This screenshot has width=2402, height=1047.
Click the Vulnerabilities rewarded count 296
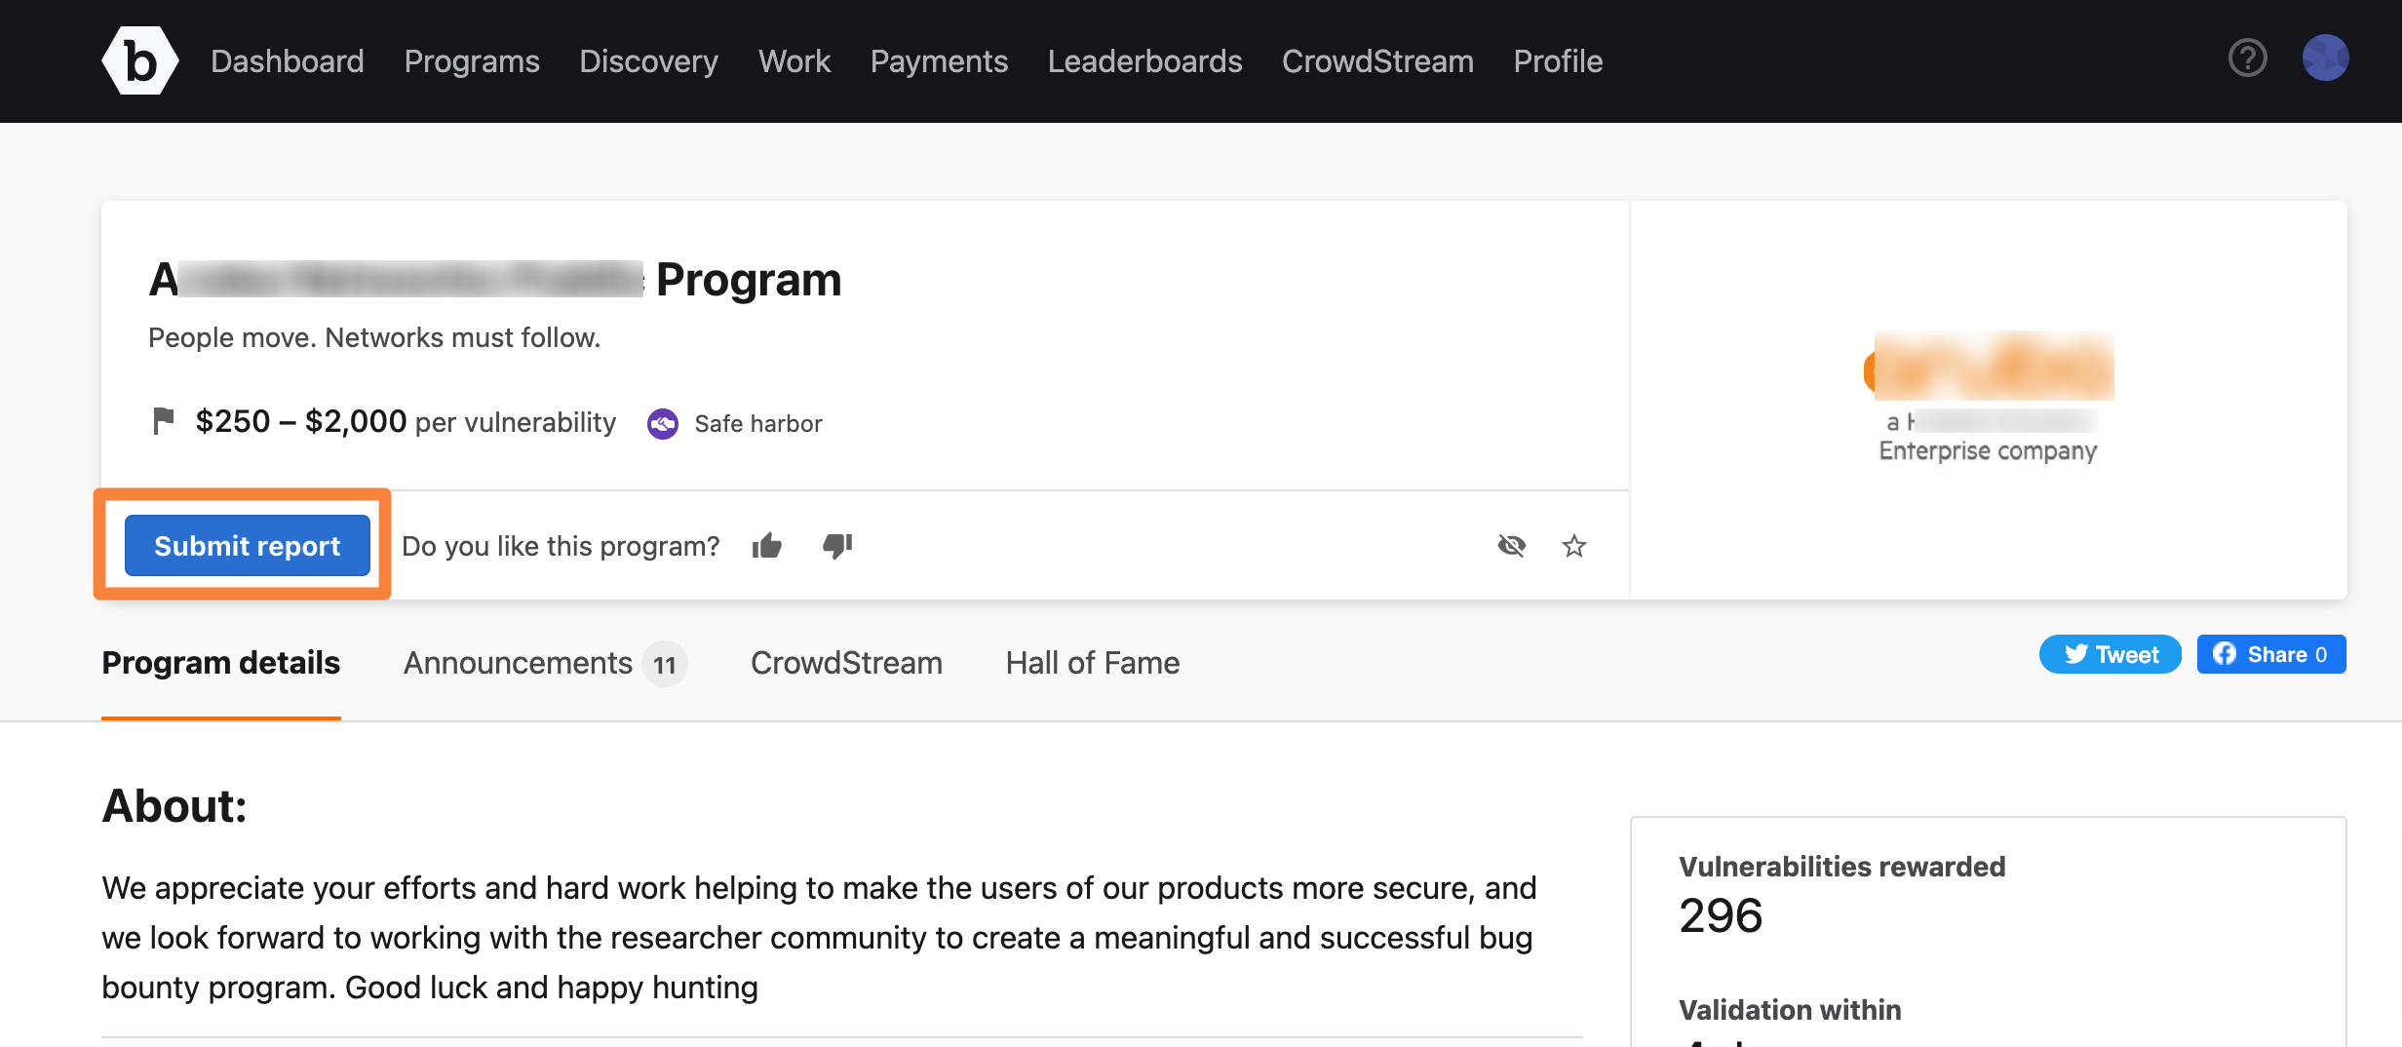pos(1721,914)
